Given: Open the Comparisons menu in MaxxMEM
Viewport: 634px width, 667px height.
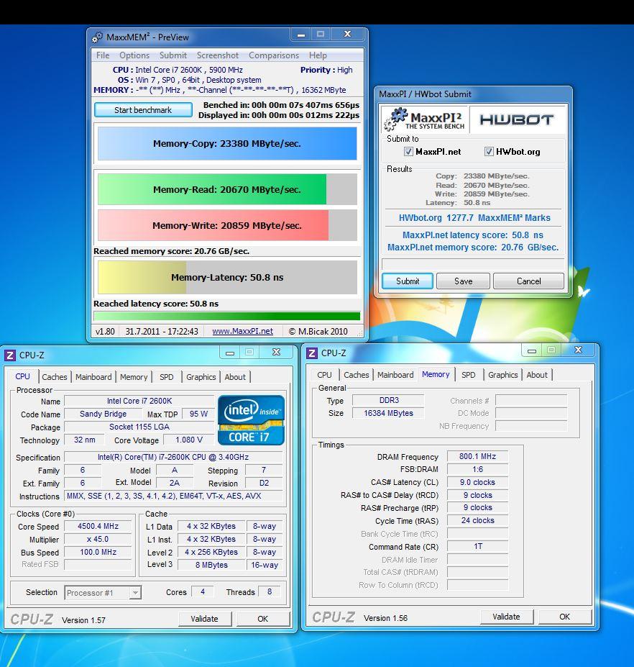Looking at the screenshot, I should tap(274, 55).
